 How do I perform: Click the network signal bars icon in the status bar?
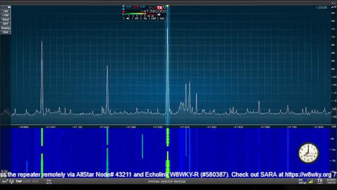310,182
